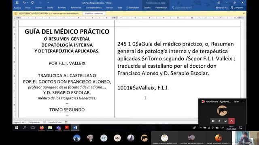Hang up the Teams call
259x145 pixels.
(x=231, y=121)
